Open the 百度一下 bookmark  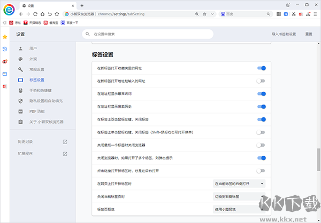70,22
